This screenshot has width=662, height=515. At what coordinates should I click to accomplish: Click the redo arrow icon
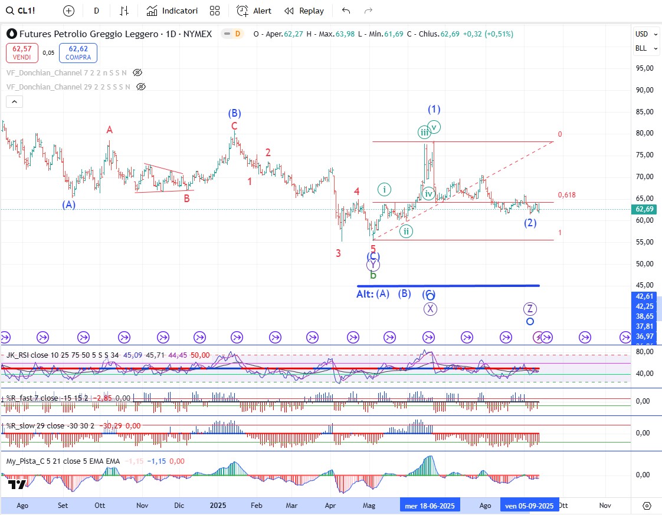[369, 11]
